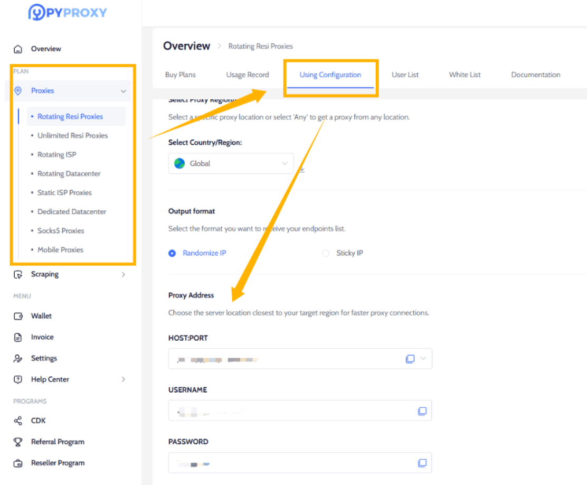The image size is (587, 485).
Task: Click Overview in the breadcrumb
Action: tap(186, 46)
